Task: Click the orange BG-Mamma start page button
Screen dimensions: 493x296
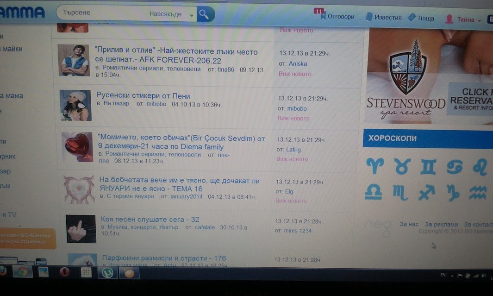Action: pyautogui.click(x=27, y=239)
